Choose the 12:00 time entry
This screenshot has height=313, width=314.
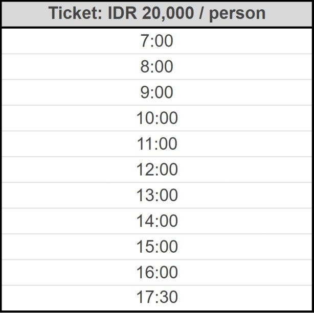(x=157, y=170)
